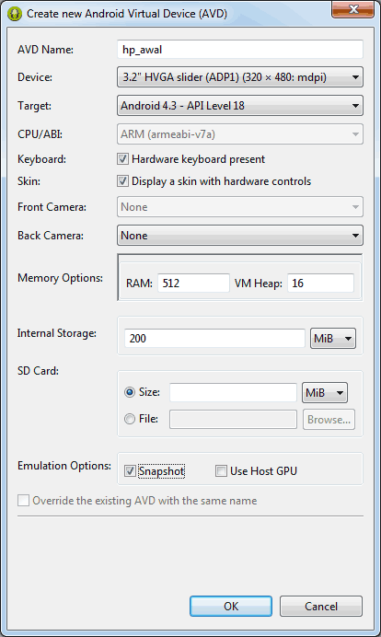The width and height of the screenshot is (381, 637).
Task: Click the VM Heap value field
Action: click(320, 284)
